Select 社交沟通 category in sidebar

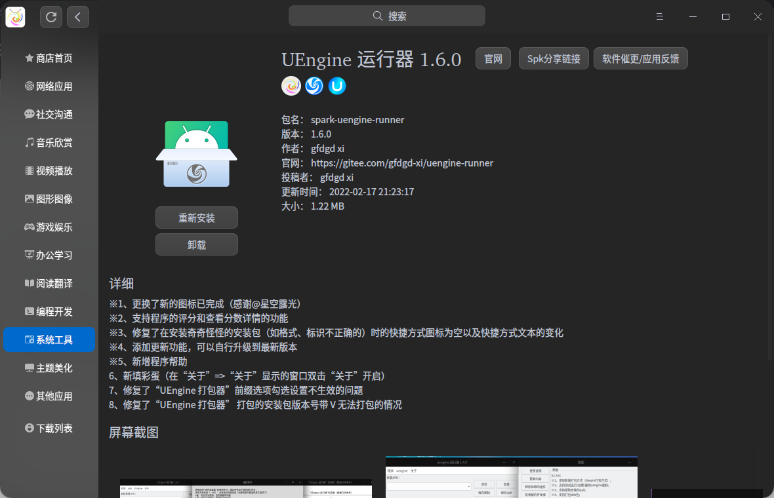click(49, 115)
